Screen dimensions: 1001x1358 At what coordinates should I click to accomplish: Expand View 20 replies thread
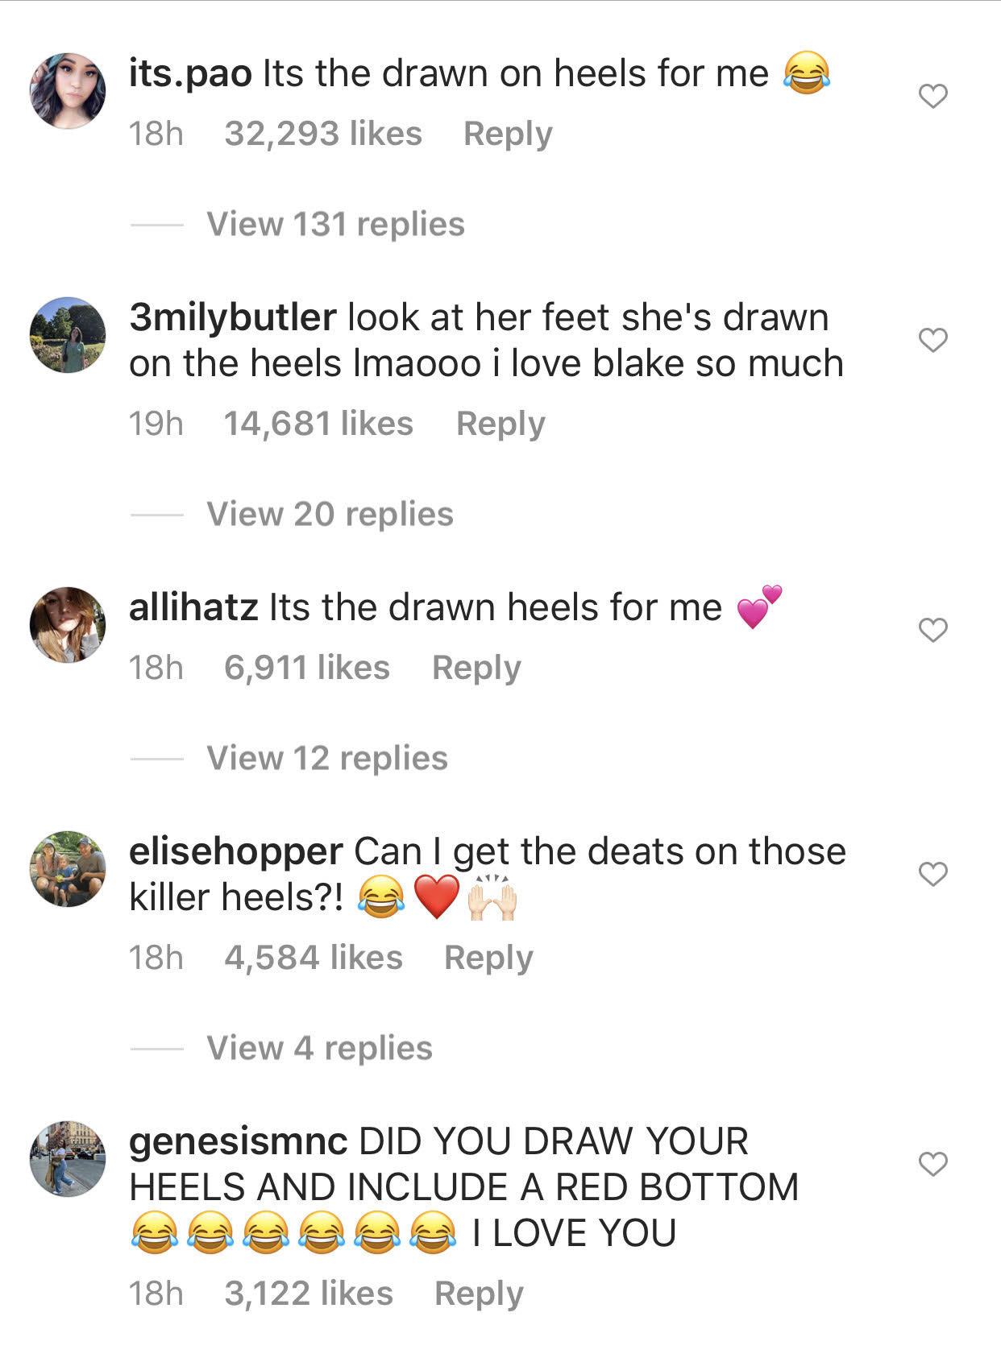tap(330, 514)
